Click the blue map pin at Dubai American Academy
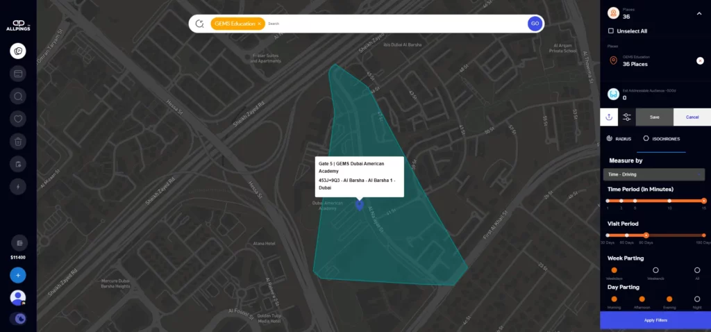The height and width of the screenshot is (332, 711). [x=360, y=206]
